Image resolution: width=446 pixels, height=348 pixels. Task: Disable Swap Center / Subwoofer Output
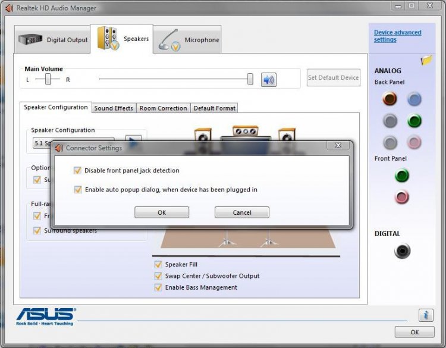[158, 276]
